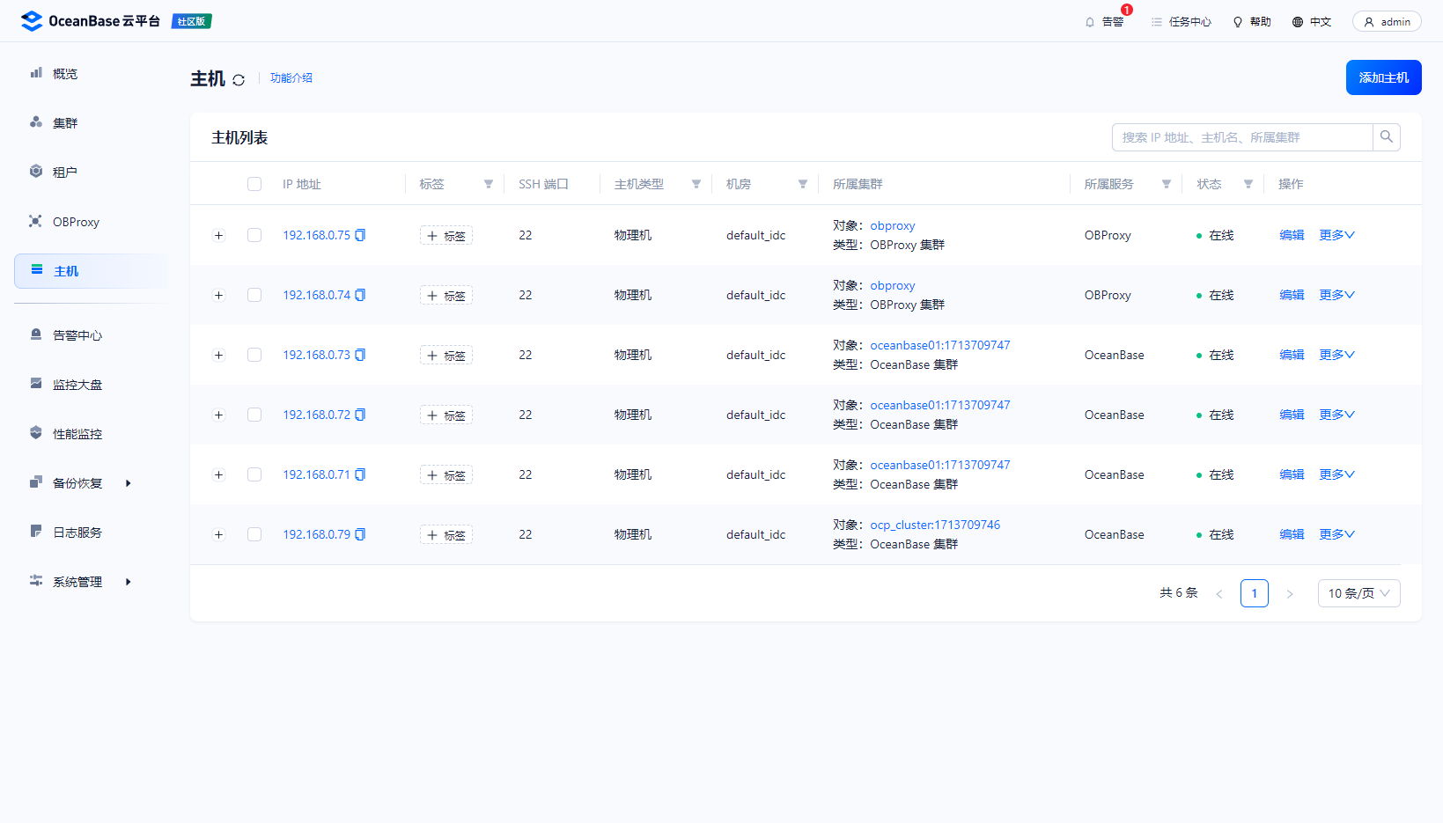Toggle the select-all hosts checkbox
Screen dimensions: 1443x823
coord(254,184)
